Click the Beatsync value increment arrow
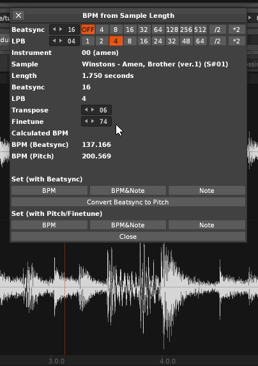The width and height of the screenshot is (258, 366). click(x=61, y=29)
